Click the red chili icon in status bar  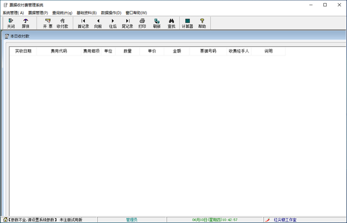tap(267, 220)
